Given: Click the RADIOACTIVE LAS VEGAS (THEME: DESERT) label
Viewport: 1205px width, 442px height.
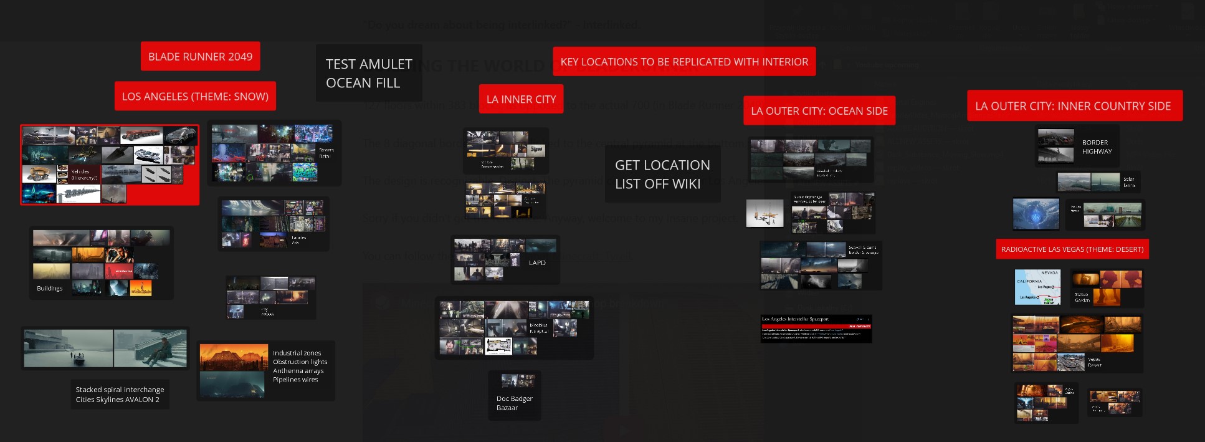Looking at the screenshot, I should [x=1072, y=249].
